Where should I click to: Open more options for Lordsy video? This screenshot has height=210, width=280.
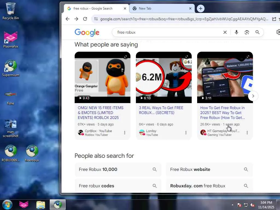click(186, 133)
